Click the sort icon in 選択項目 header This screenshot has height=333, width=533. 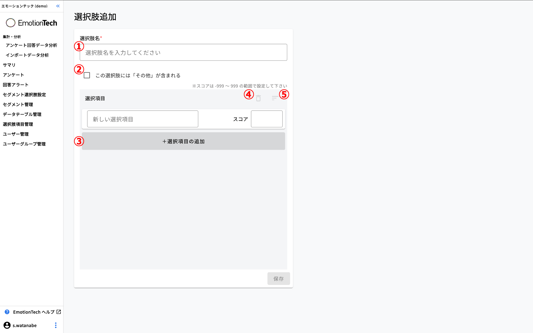click(x=275, y=98)
